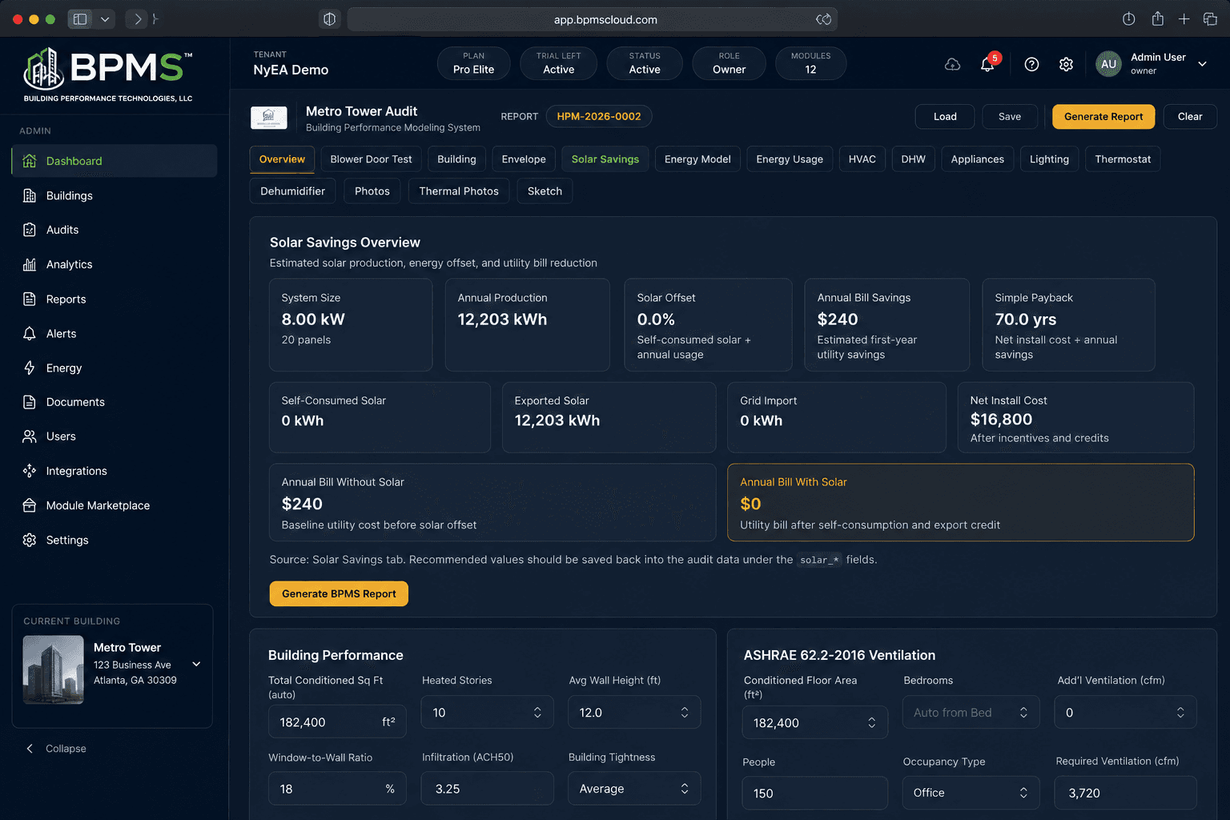Open Settings via sidebar gear icon

pos(30,540)
